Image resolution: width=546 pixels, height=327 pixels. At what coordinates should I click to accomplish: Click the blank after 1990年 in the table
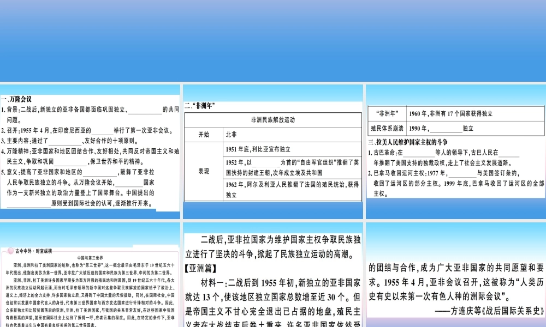point(446,129)
